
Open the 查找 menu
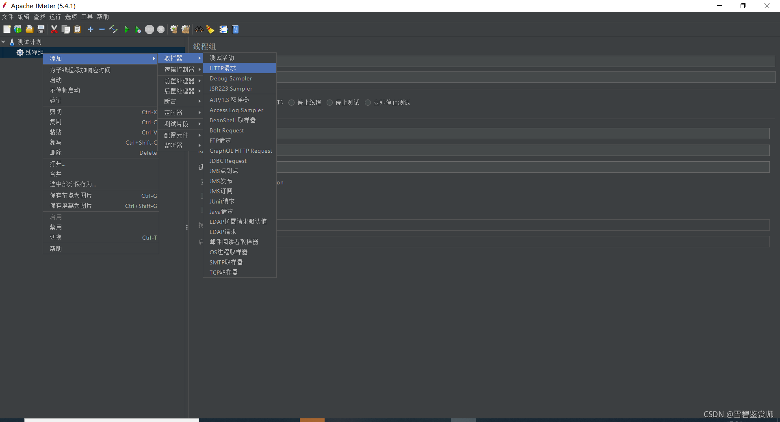coord(39,17)
